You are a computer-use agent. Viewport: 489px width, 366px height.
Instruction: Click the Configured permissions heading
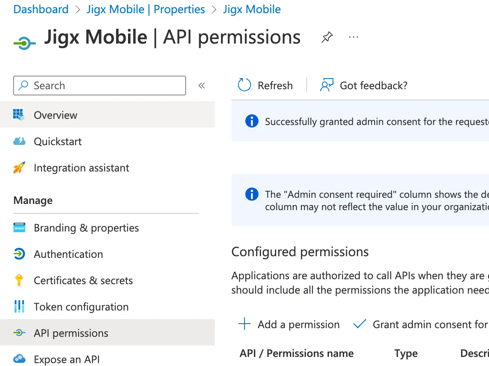click(x=300, y=252)
